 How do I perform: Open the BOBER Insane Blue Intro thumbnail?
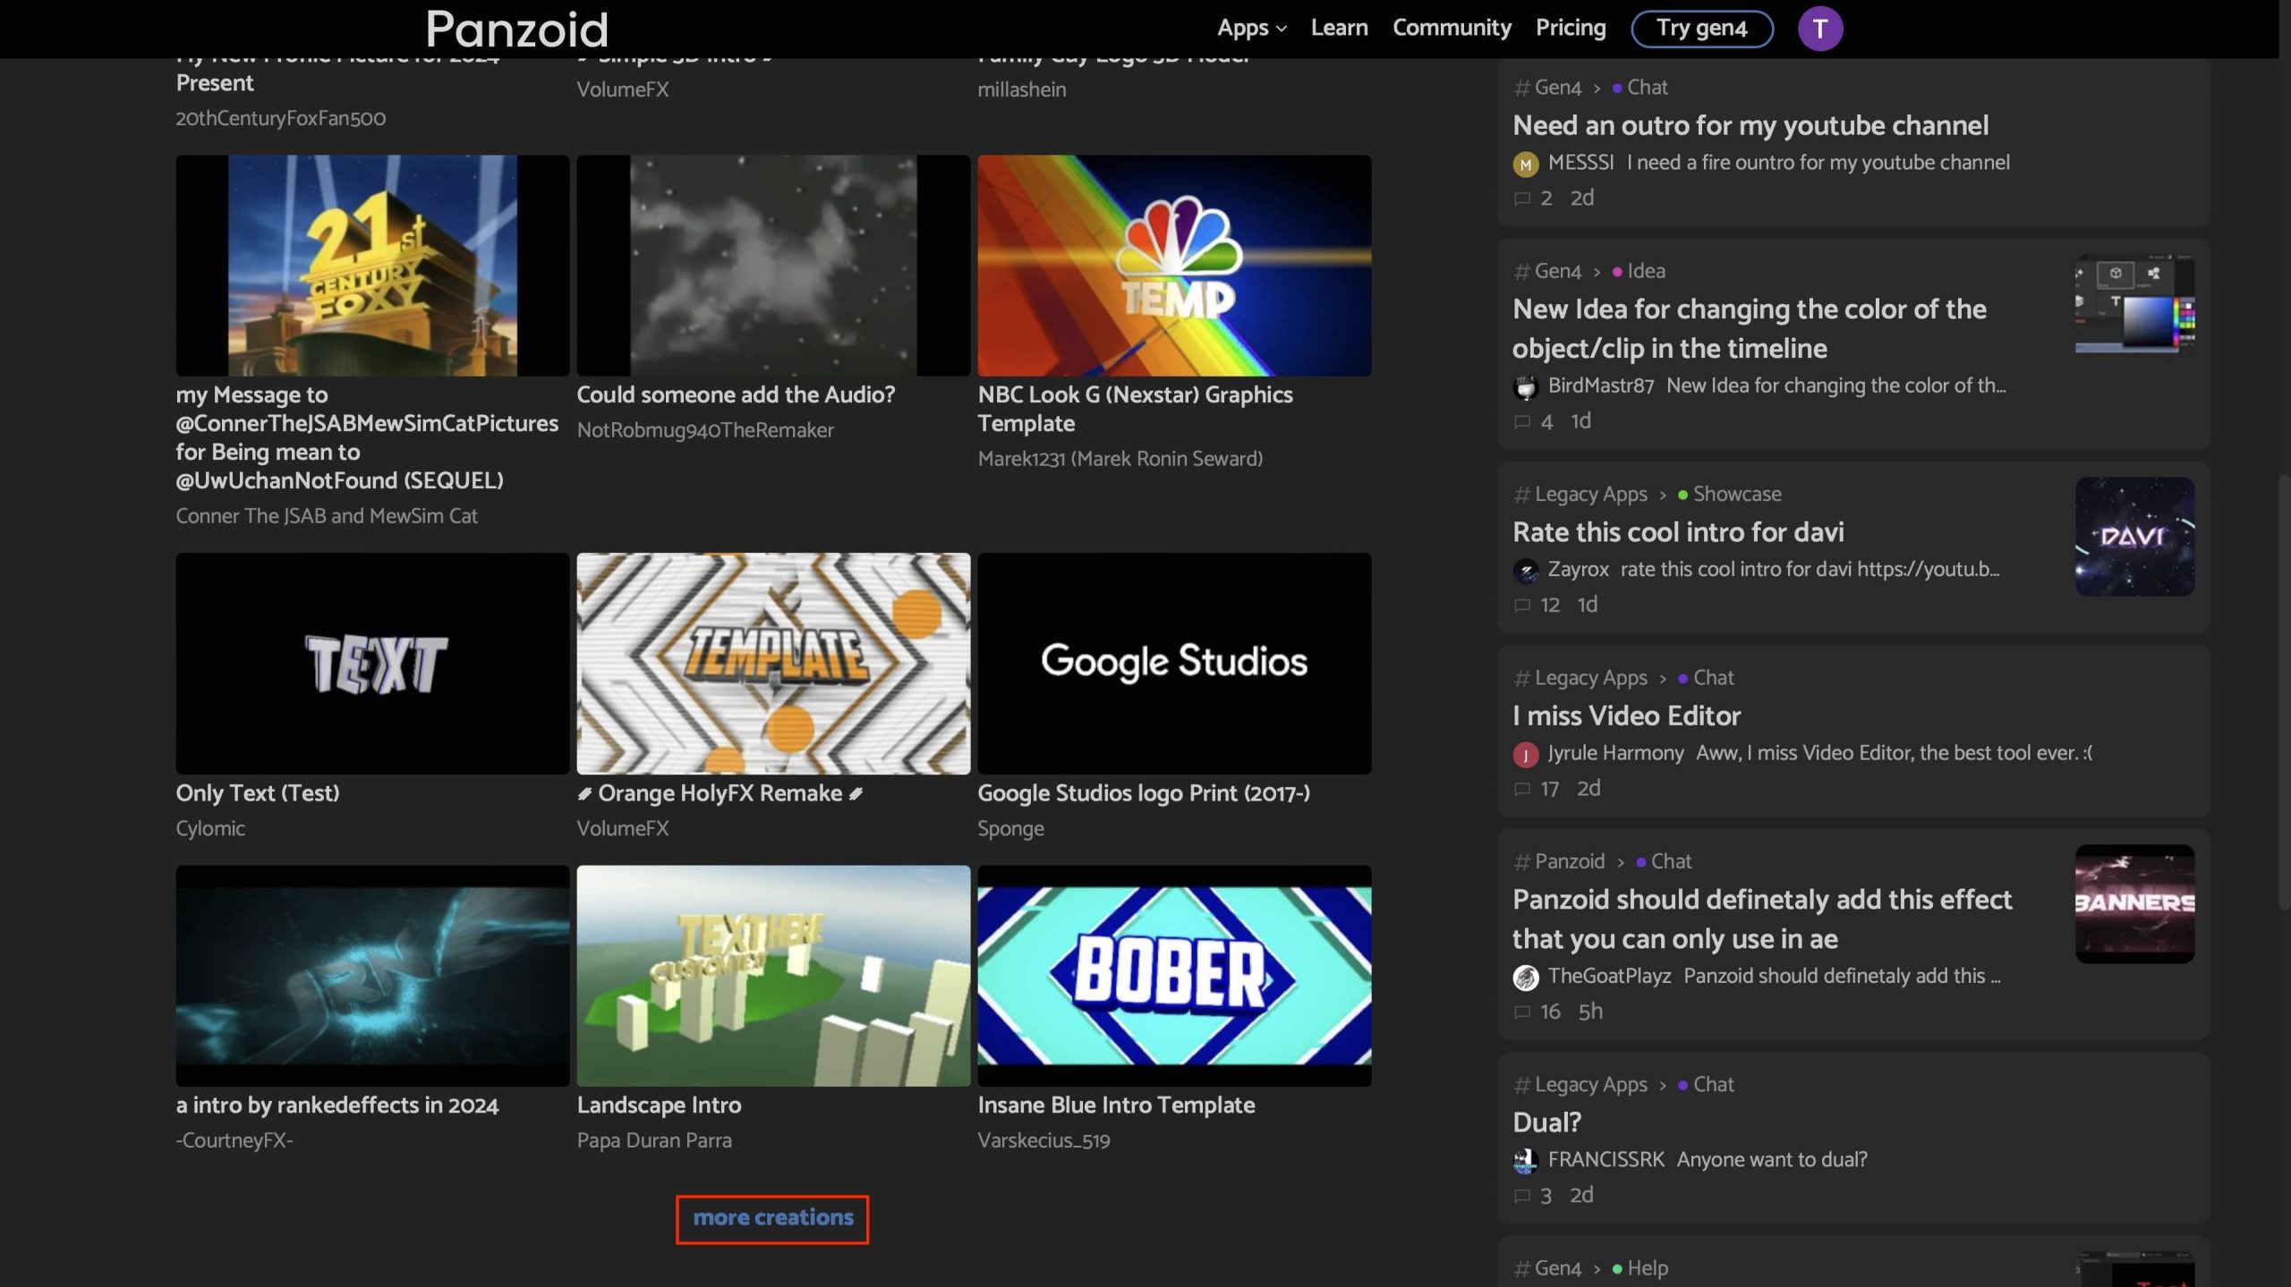(x=1173, y=975)
